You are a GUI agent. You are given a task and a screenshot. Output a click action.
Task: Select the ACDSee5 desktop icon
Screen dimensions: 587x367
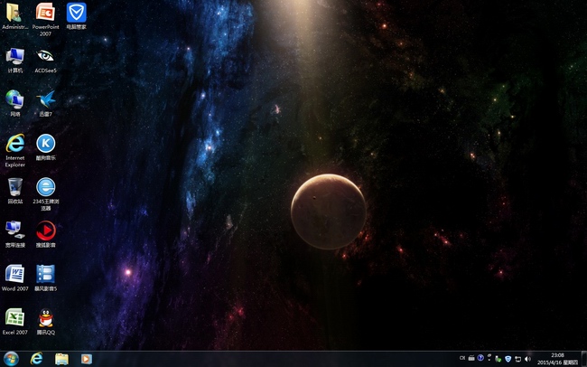[x=45, y=56]
